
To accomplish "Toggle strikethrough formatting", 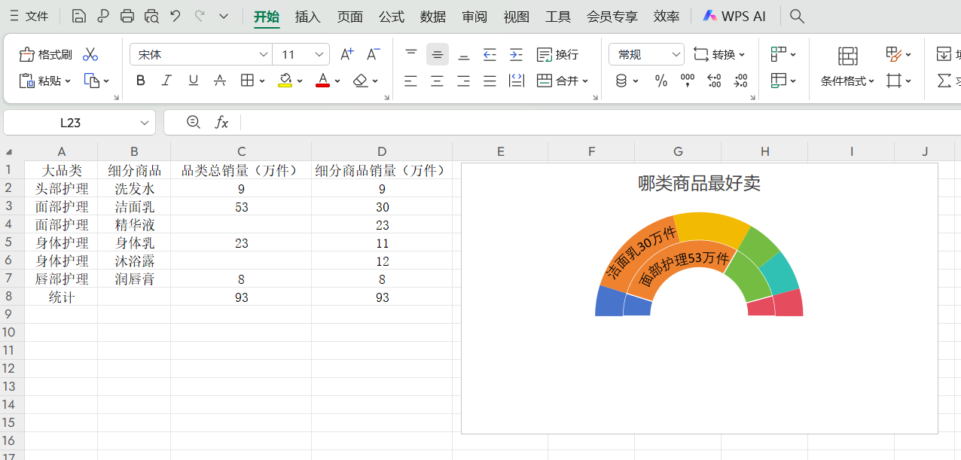I will click(219, 81).
